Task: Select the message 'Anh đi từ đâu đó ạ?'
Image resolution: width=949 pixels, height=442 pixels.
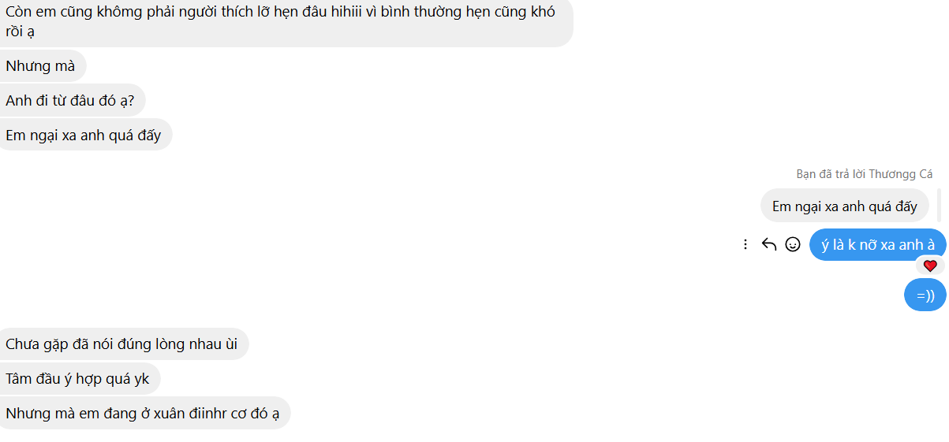Action: click(73, 101)
